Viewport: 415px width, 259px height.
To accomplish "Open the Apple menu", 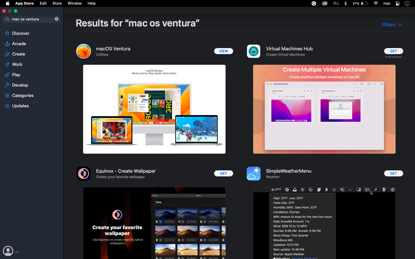I will (7, 3).
